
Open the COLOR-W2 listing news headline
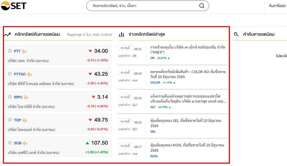coord(188,74)
